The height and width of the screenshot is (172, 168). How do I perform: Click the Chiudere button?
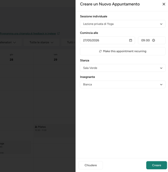(91, 165)
